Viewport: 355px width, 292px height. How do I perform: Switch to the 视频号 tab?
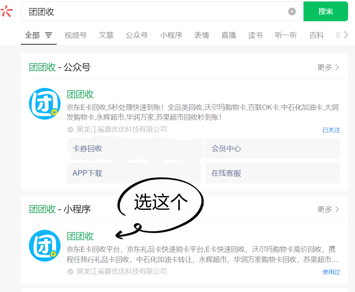tap(75, 35)
